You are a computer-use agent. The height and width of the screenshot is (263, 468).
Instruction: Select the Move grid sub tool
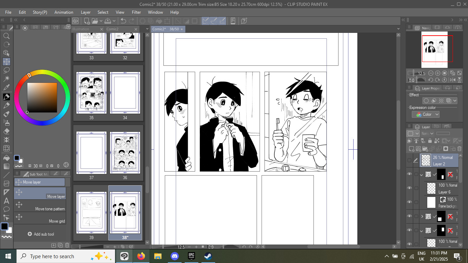point(40,218)
